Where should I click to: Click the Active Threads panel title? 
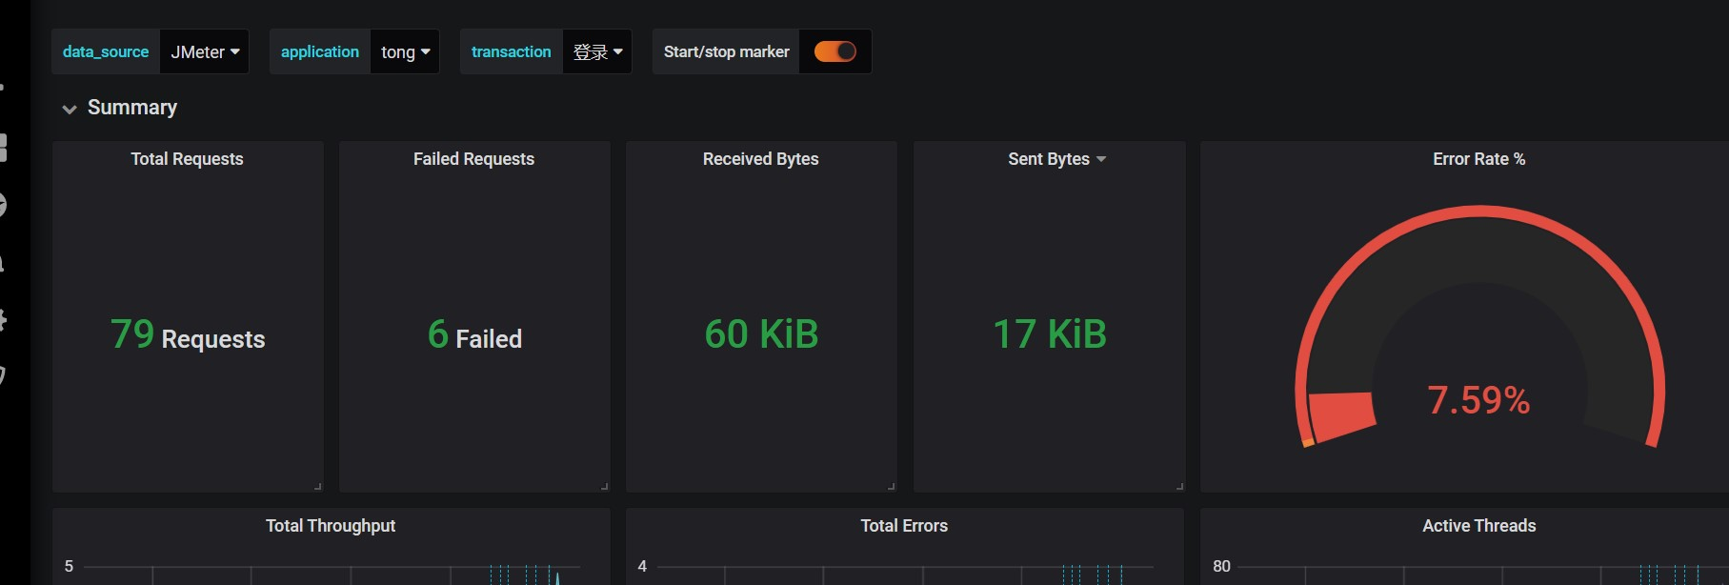coord(1478,526)
